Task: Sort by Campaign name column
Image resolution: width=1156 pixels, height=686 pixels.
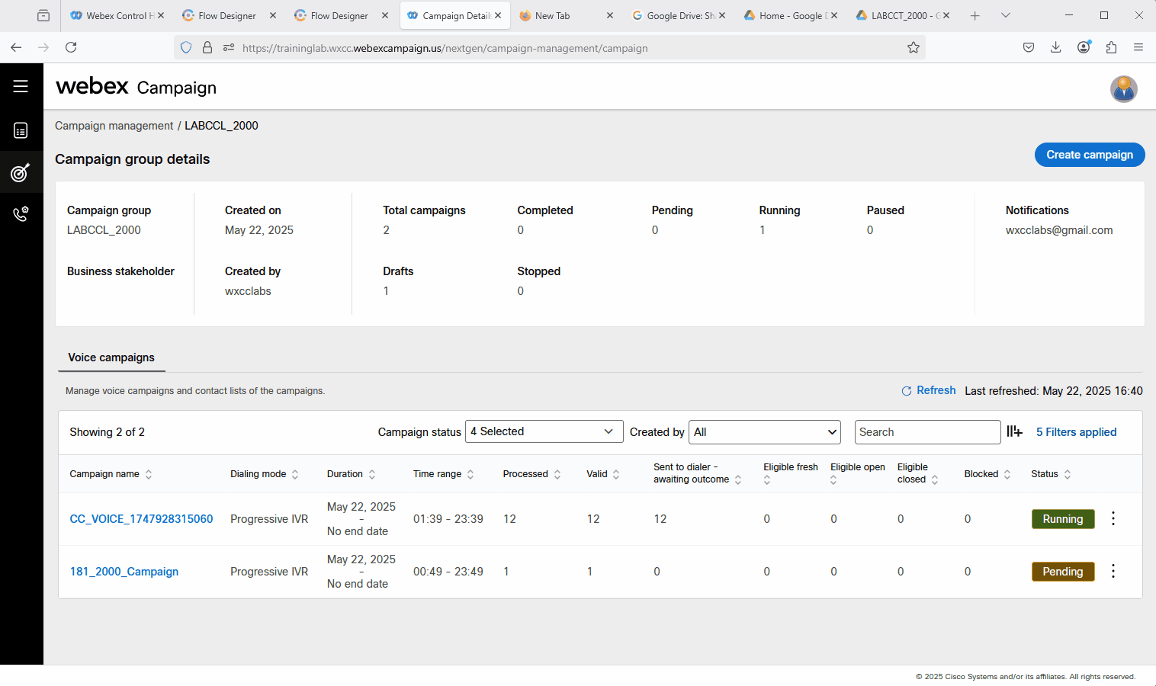Action: 149,474
